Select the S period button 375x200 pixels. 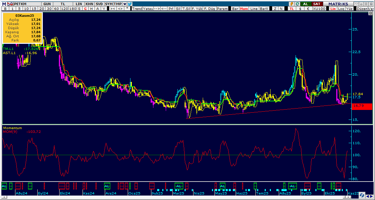[x=79, y=8]
